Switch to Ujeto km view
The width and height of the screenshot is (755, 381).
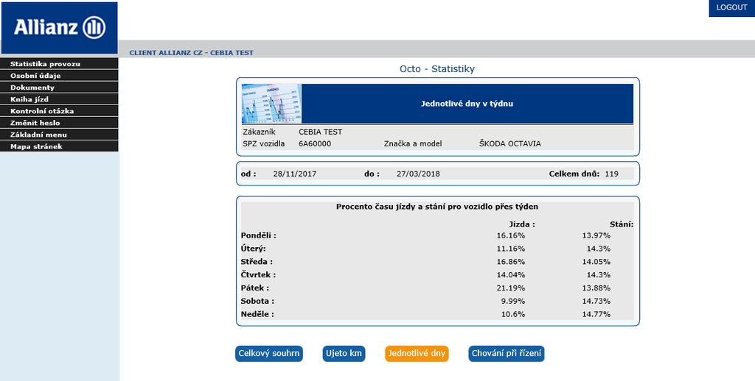344,354
